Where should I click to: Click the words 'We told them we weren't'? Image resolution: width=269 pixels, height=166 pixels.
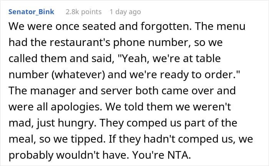tap(168, 107)
